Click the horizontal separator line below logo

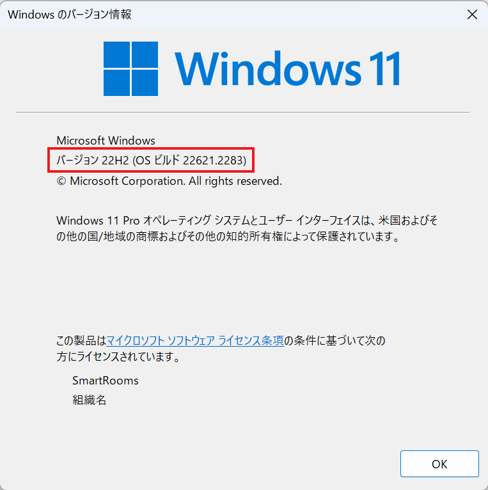coord(243,112)
